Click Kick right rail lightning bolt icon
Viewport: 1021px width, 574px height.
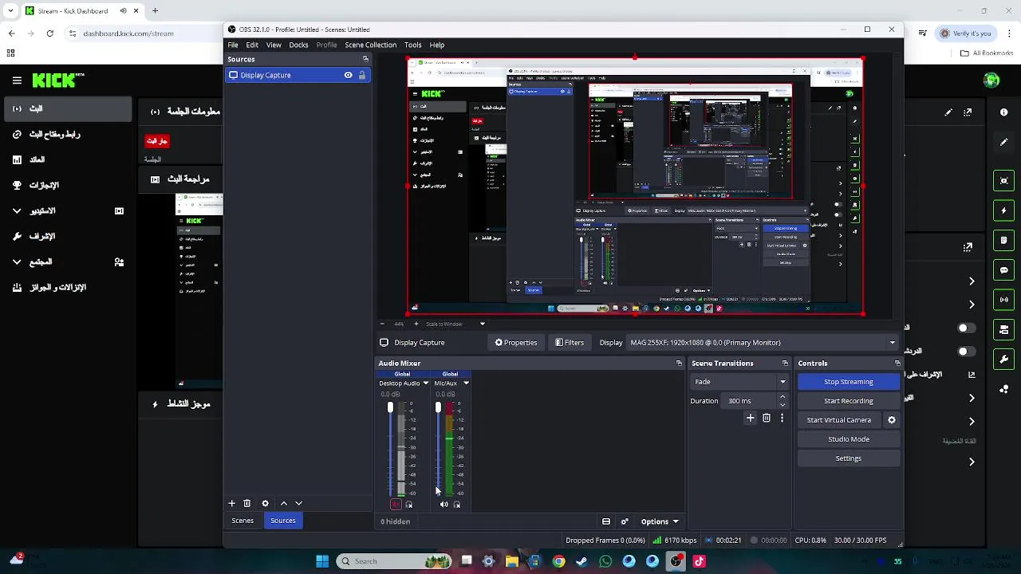[x=1004, y=210]
